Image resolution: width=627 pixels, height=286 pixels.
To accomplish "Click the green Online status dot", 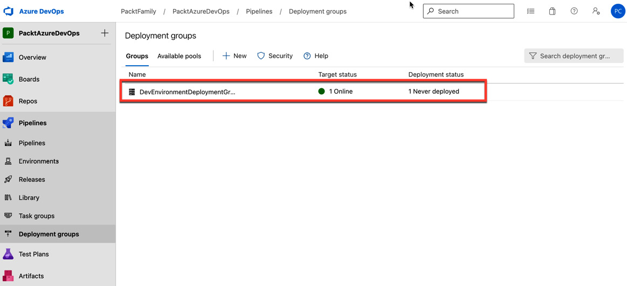I will tap(321, 92).
